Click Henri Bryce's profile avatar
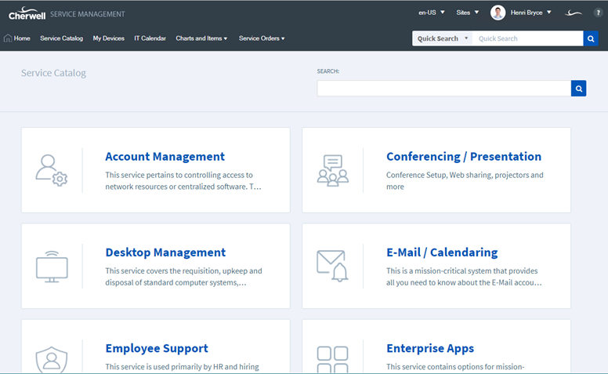The height and width of the screenshot is (374, 608). pyautogui.click(x=498, y=13)
